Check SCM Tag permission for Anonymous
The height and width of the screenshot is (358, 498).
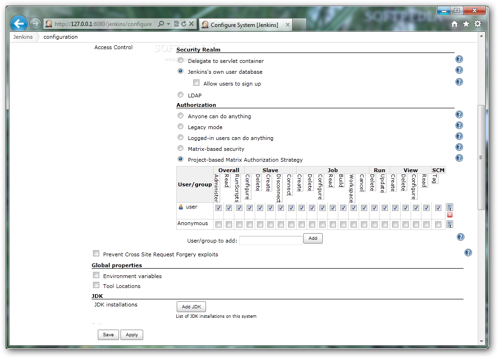pyautogui.click(x=438, y=225)
